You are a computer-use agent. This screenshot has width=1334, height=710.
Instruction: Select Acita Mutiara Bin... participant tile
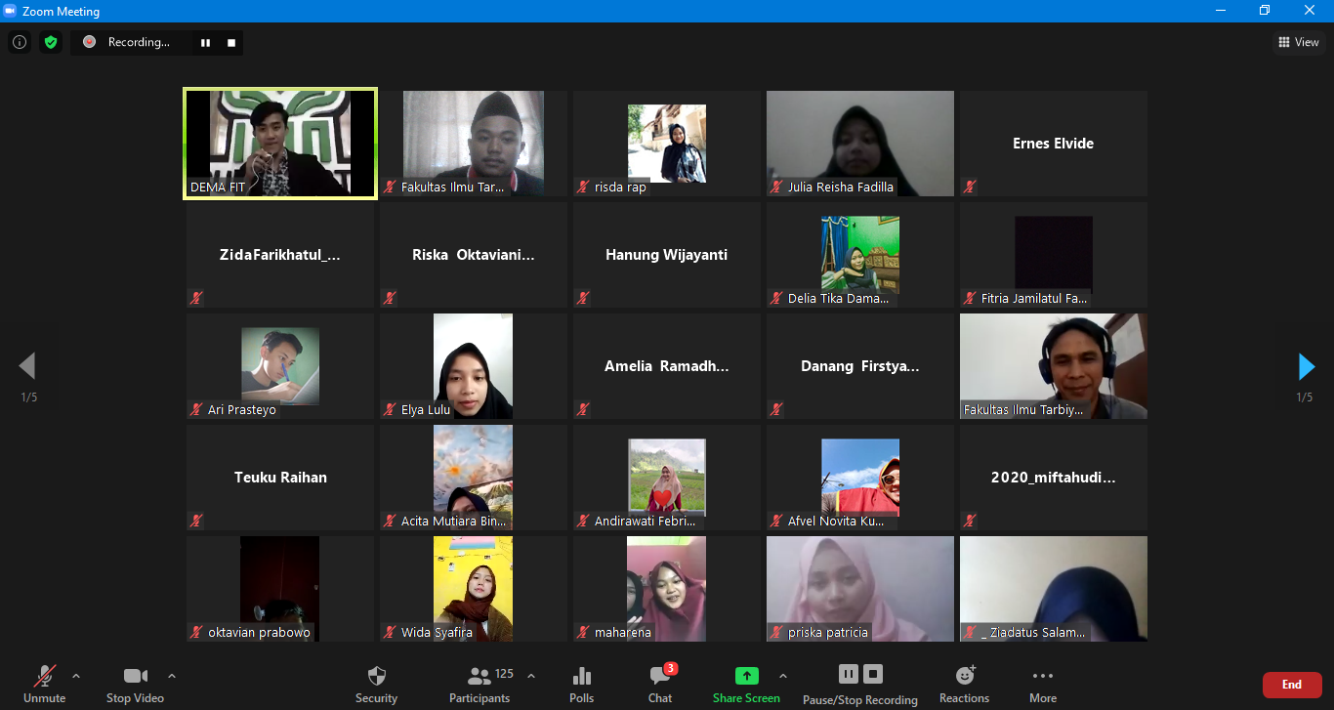pos(474,478)
